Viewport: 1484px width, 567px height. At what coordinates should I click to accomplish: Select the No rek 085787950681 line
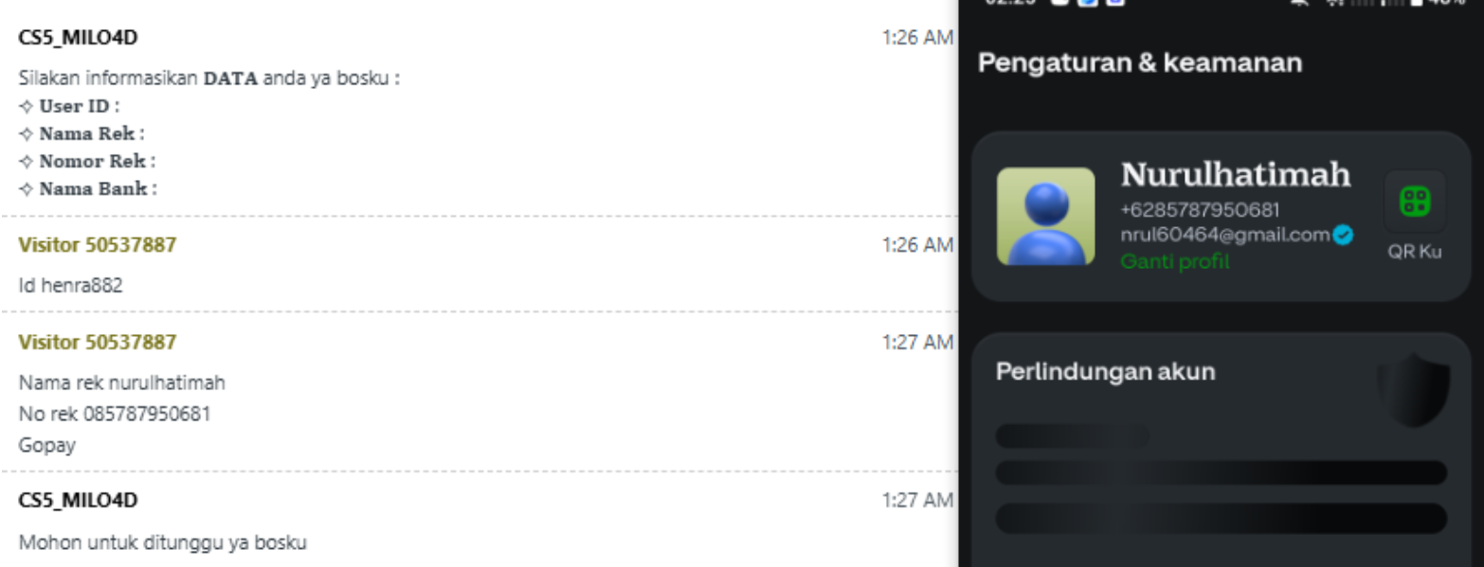point(115,414)
